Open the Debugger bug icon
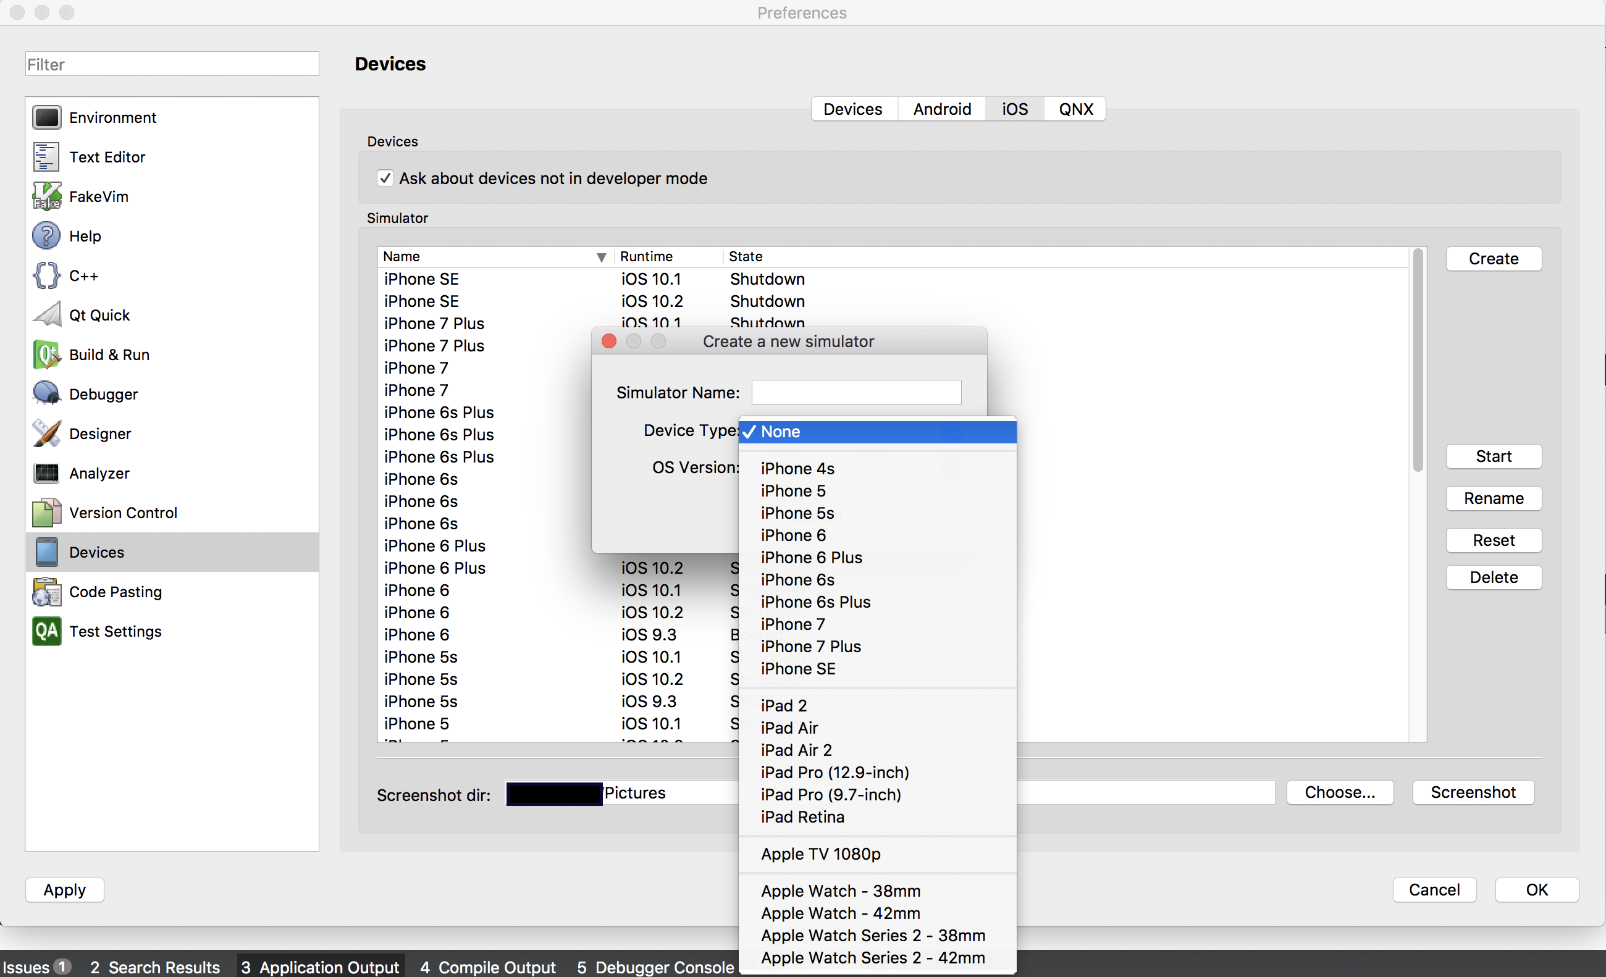This screenshot has height=977, width=1606. 46,393
